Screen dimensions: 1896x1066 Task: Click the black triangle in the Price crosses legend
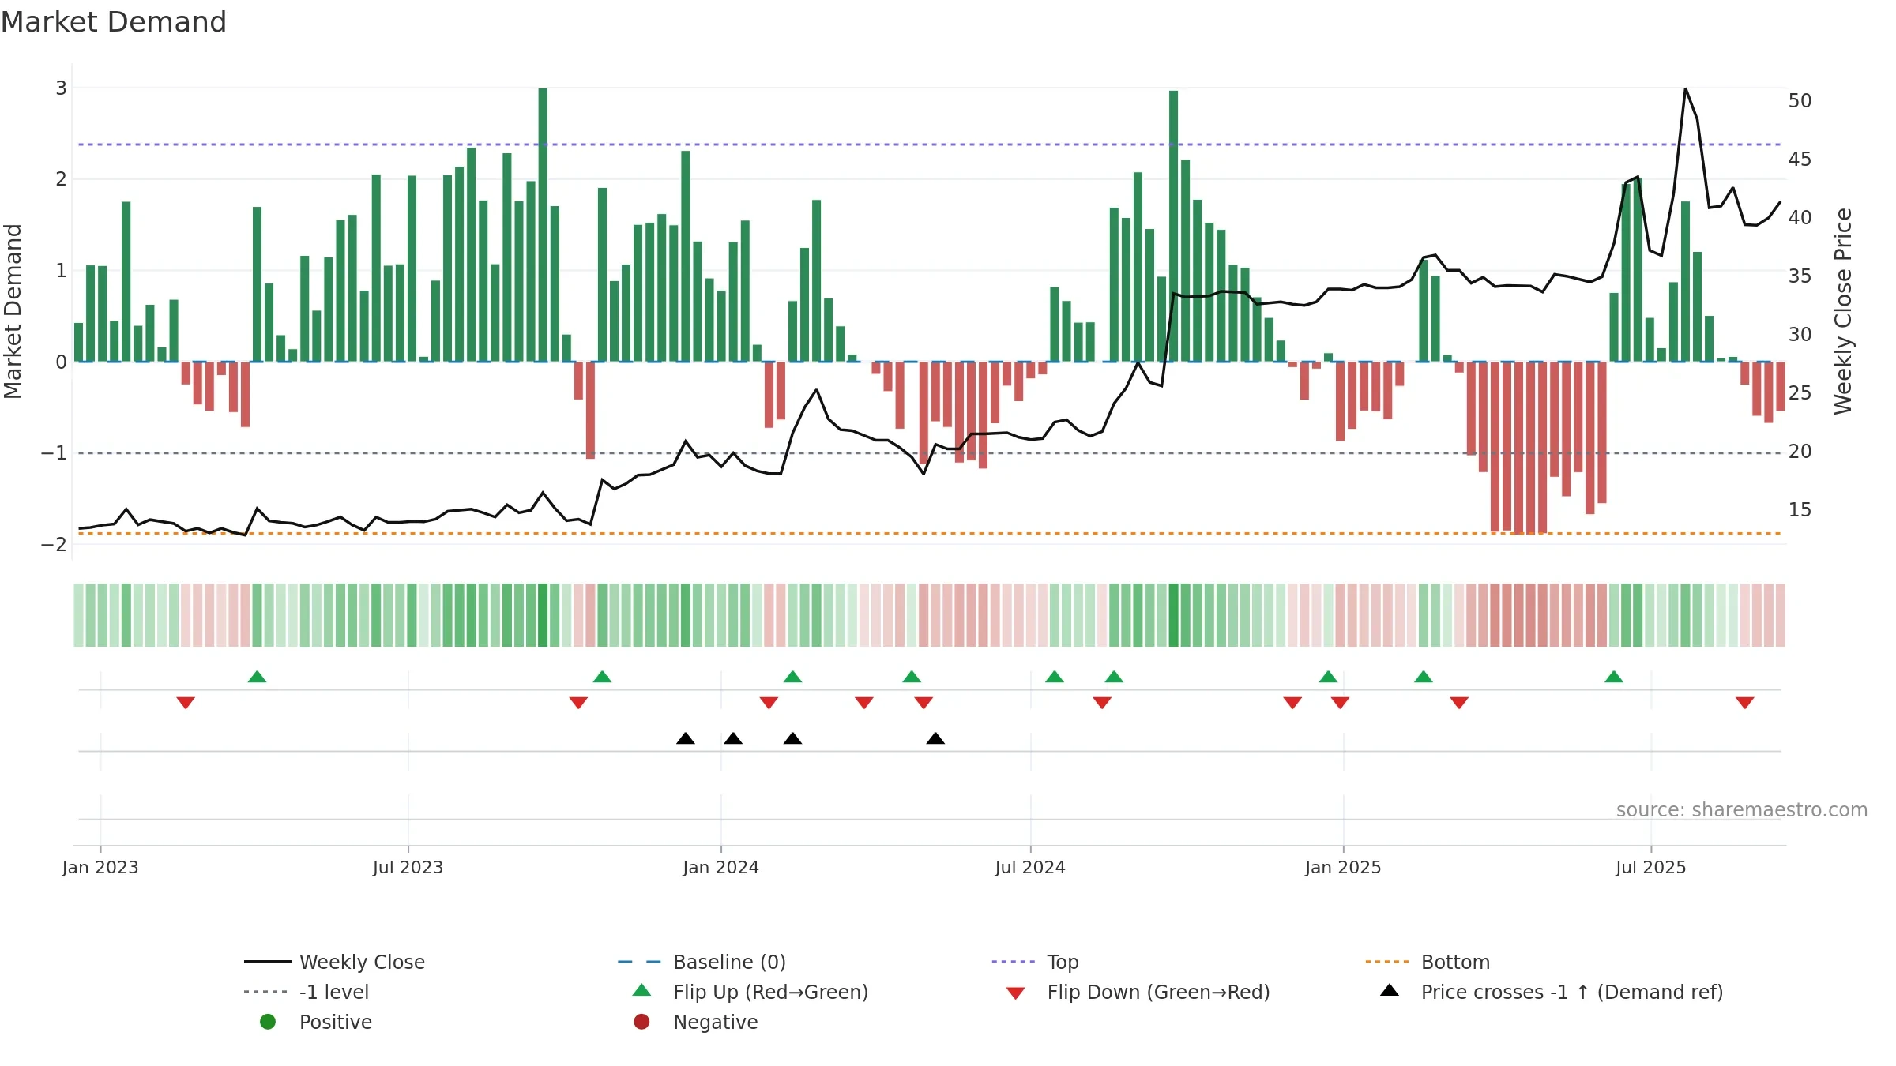click(1390, 990)
